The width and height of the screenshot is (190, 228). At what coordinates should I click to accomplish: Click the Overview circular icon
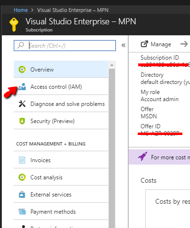coord(22,70)
